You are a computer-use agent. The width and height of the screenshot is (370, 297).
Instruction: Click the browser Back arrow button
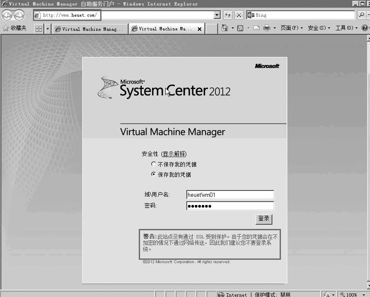(x=7, y=15)
